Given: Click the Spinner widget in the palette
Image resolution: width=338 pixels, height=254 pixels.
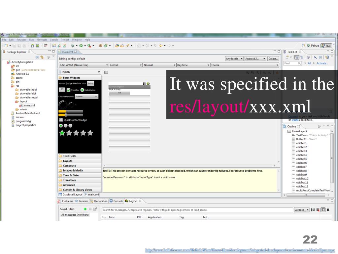Looking at the screenshot, I should tap(87, 97).
